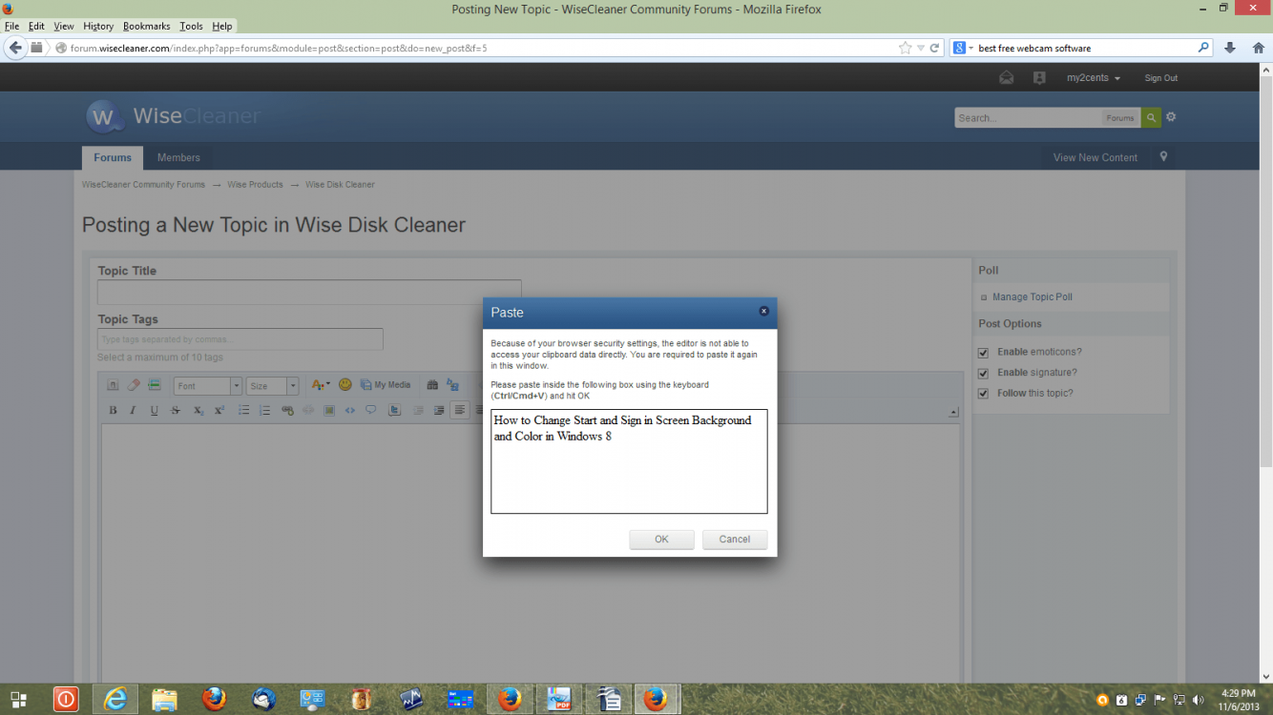Image resolution: width=1273 pixels, height=715 pixels.
Task: Click the Replace icon in the editor toolbar
Action: pyautogui.click(x=452, y=385)
